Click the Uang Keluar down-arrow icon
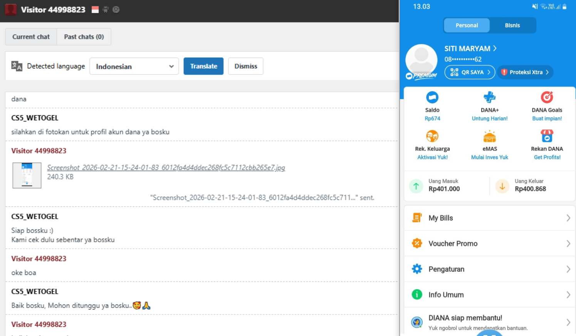This screenshot has width=576, height=336. (x=502, y=186)
